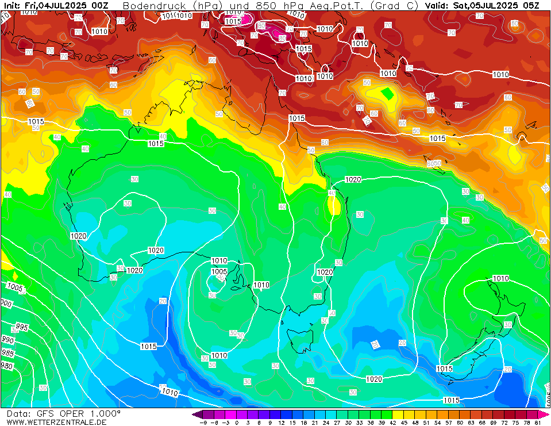Select the teal-green legend swatch between 30 and 33
This screenshot has width=551, height=426.
[354, 414]
